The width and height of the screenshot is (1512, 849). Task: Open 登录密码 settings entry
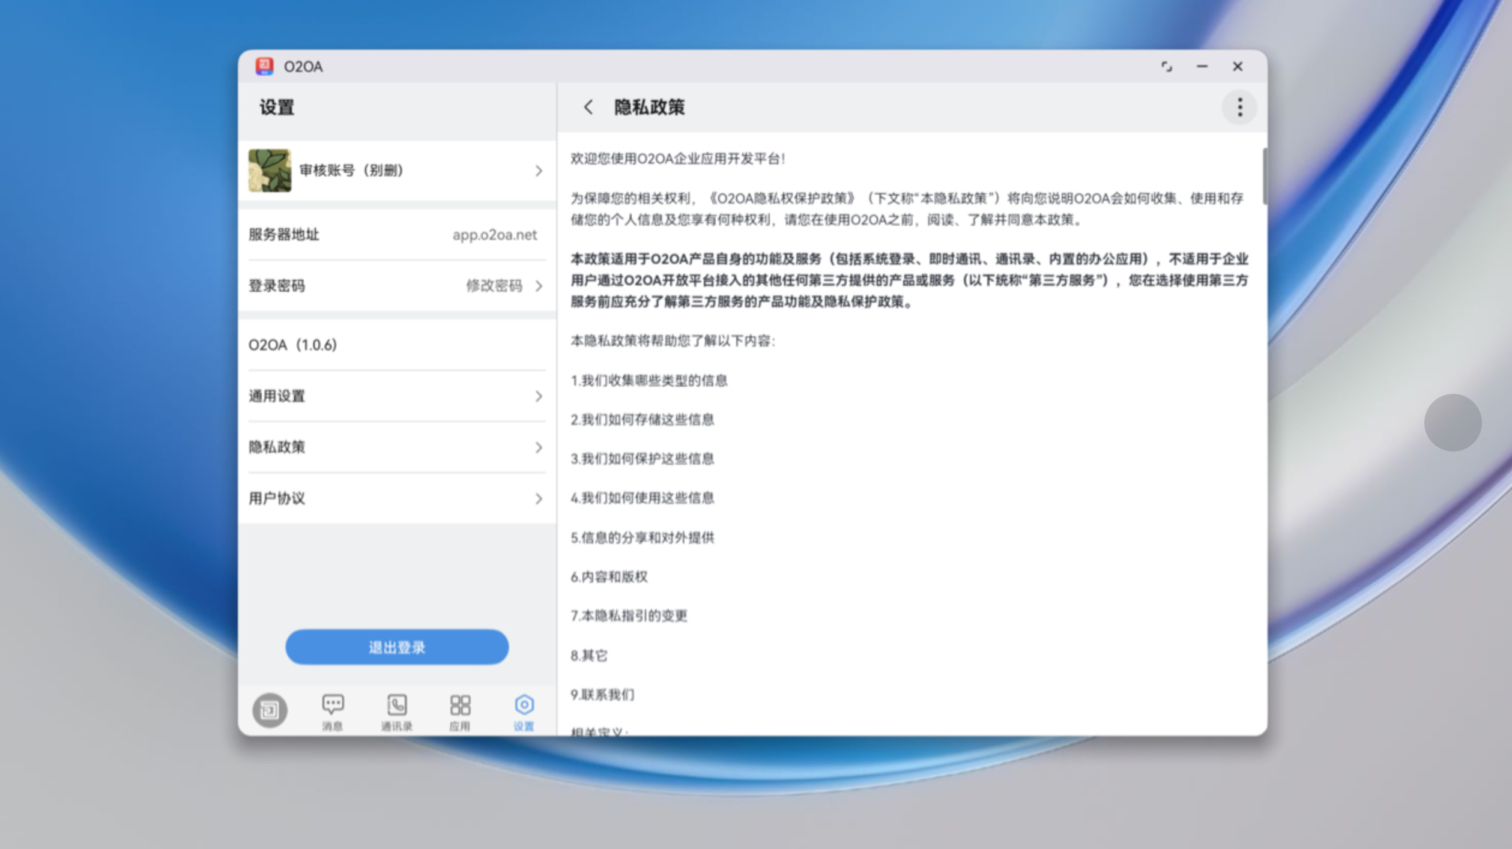(277, 286)
